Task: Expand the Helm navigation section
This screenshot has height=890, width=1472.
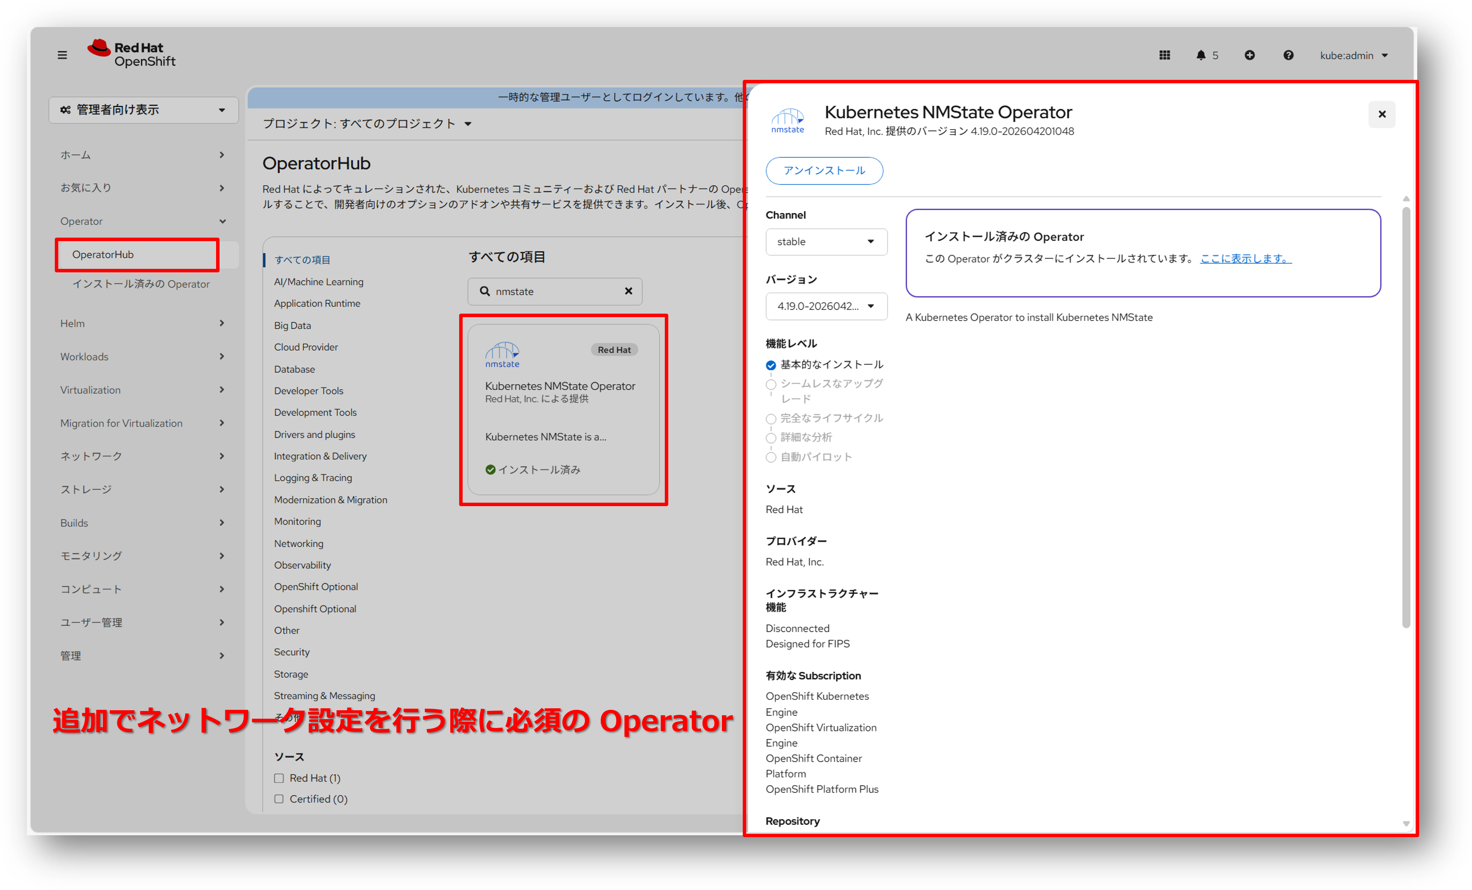Action: [144, 323]
